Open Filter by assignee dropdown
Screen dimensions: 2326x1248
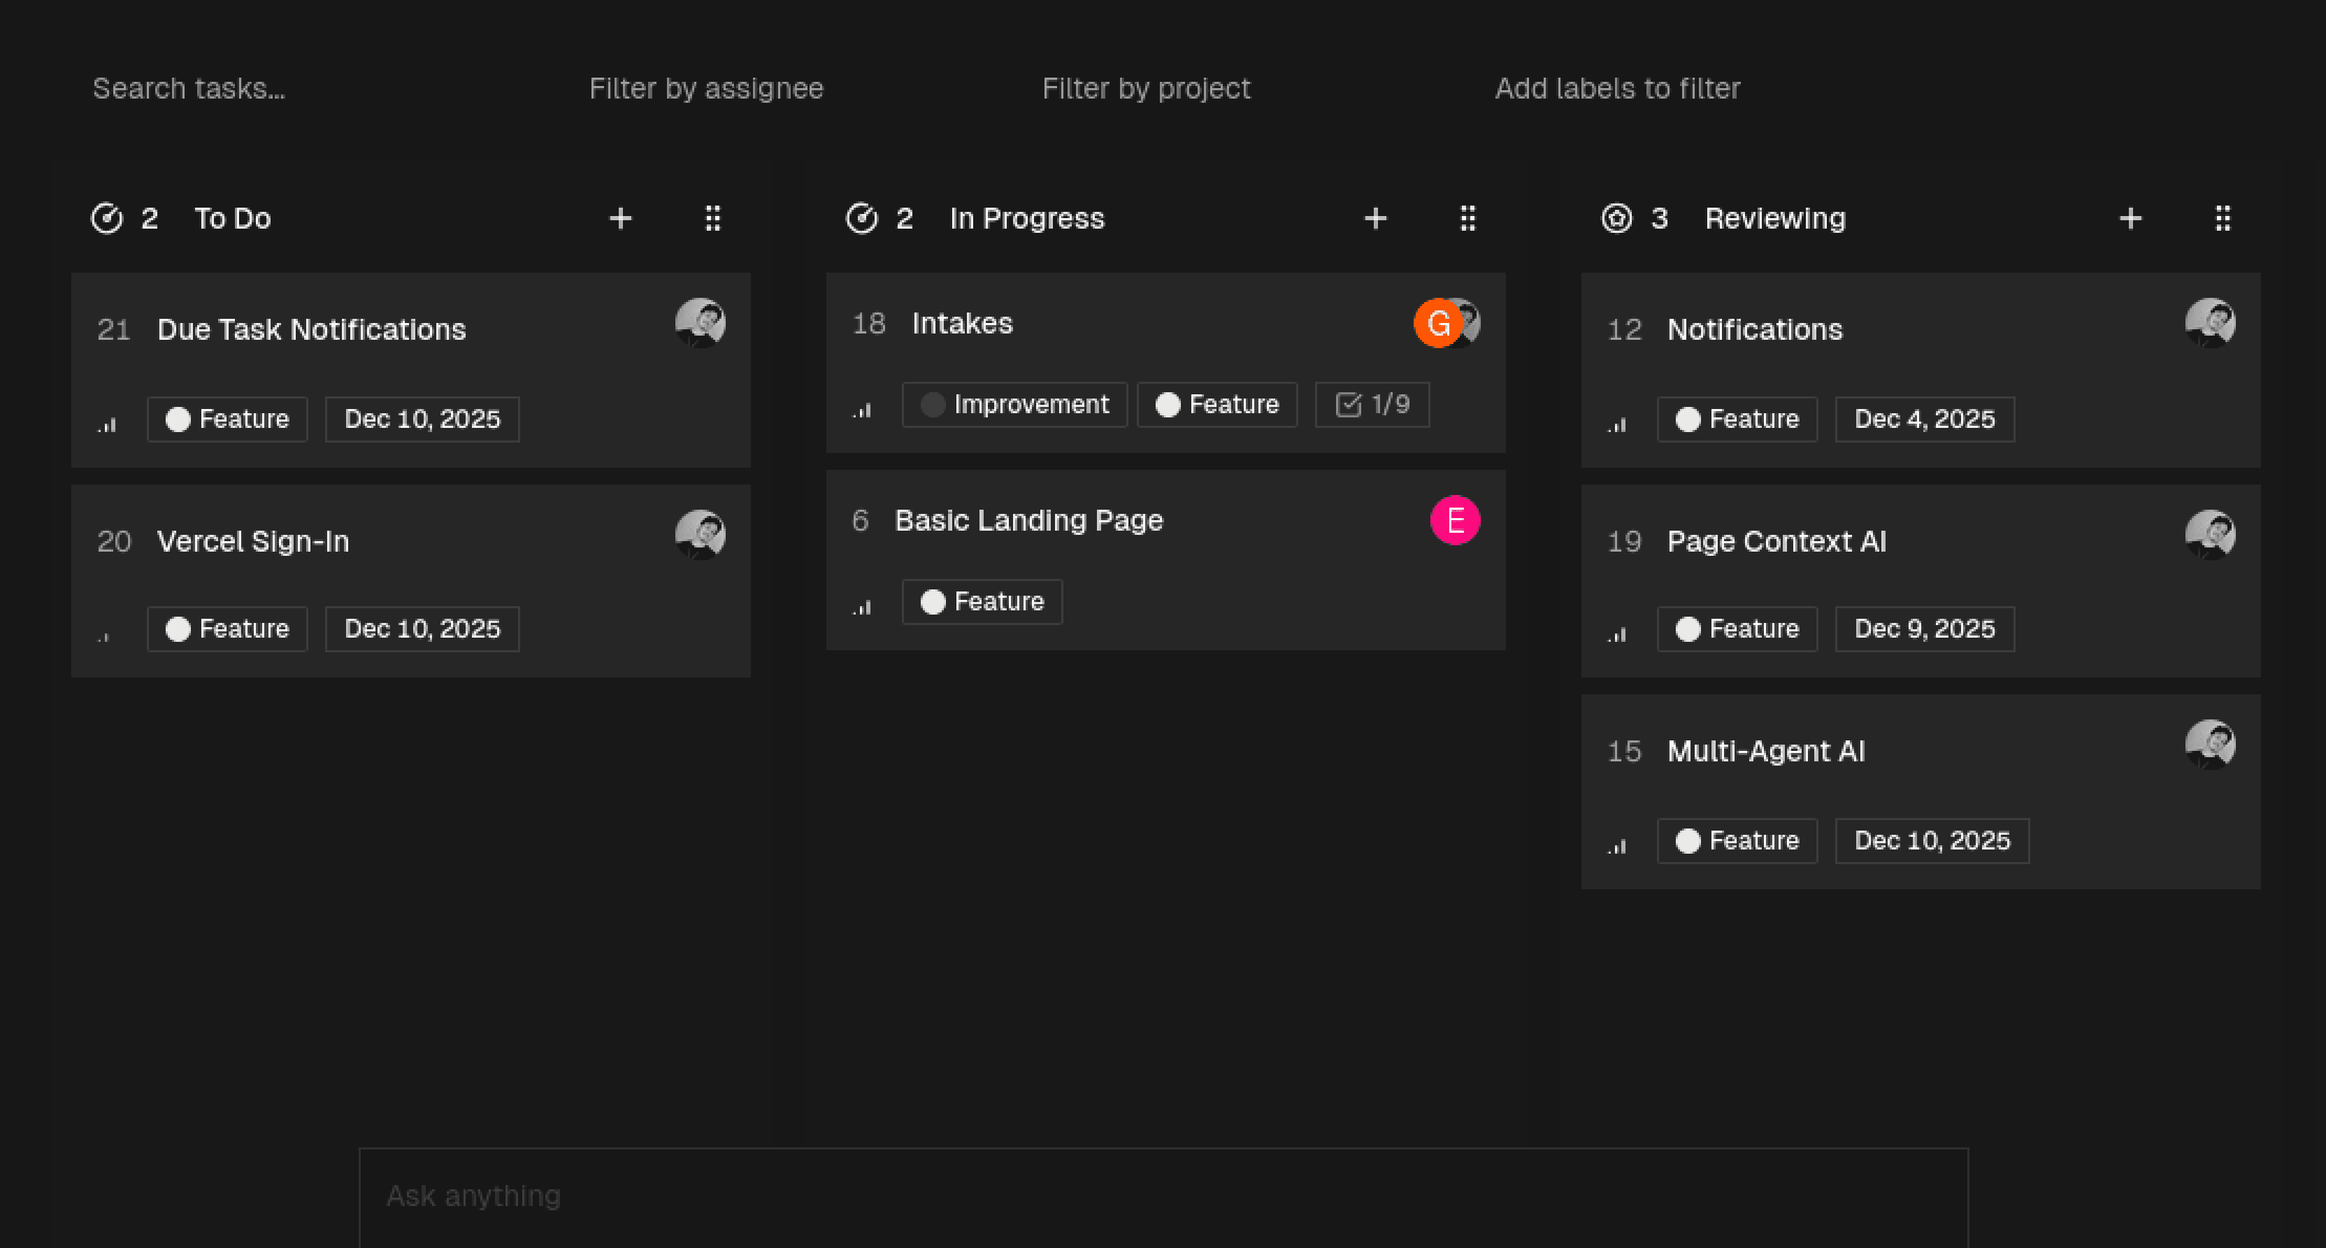[705, 89]
